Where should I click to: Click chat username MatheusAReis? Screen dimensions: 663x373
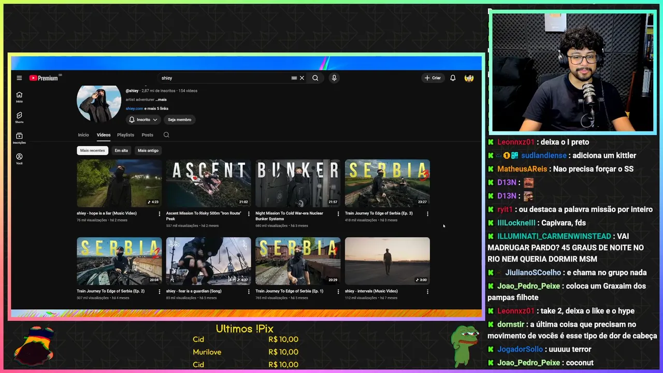(522, 169)
